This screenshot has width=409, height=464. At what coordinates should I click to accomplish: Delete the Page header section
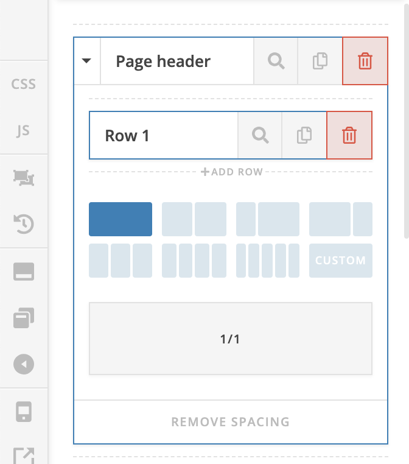tap(365, 61)
